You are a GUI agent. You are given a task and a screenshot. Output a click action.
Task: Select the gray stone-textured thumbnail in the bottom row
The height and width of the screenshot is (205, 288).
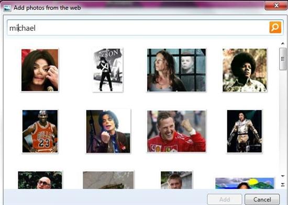coord(108,180)
